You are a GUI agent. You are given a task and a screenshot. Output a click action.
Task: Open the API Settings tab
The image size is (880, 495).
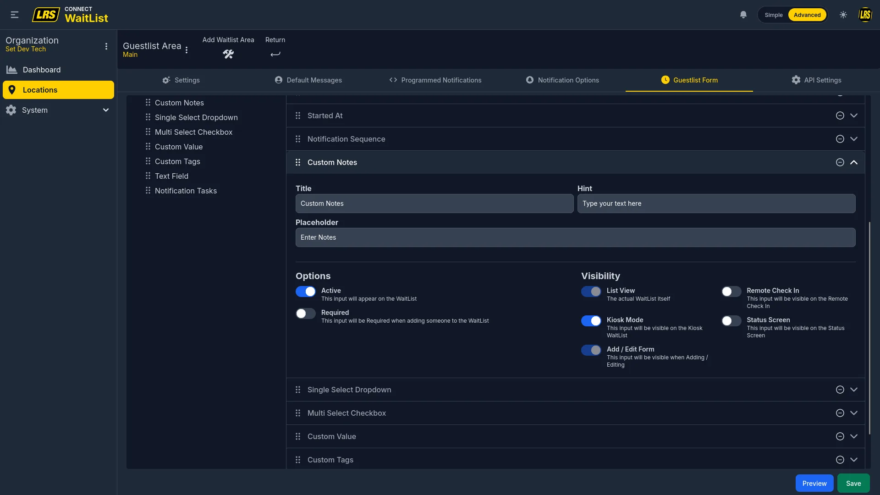[x=816, y=80]
